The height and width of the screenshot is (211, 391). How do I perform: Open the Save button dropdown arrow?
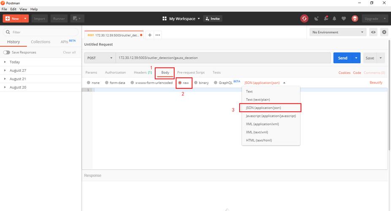380,58
